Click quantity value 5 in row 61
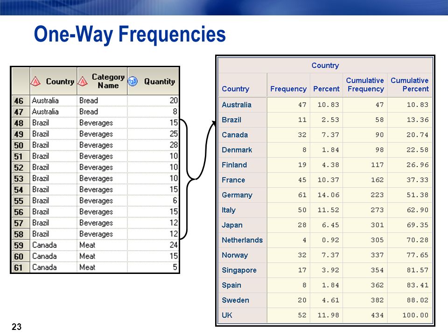The width and height of the screenshot is (448, 336). [x=175, y=267]
